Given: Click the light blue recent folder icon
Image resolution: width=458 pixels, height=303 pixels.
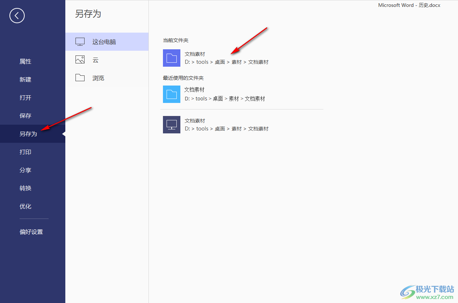Looking at the screenshot, I should (x=172, y=94).
